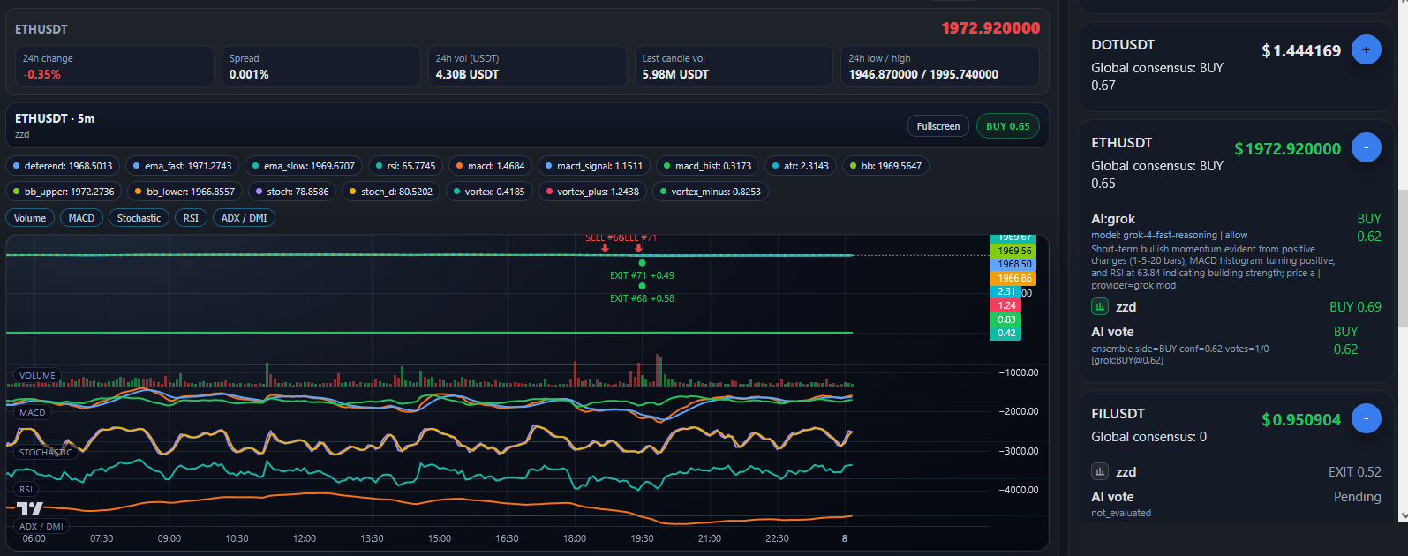Screen dimensions: 1408x556
Task: Toggle the Volume indicator panel
Action: [30, 218]
